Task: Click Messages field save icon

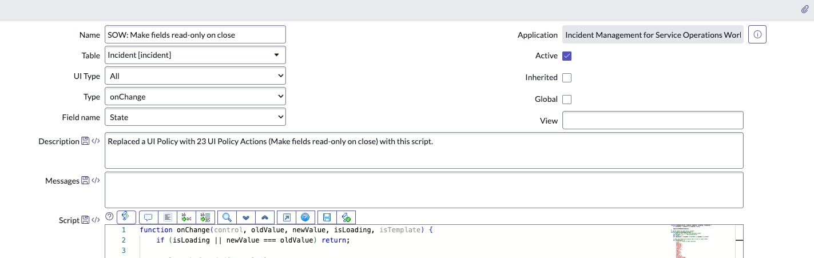Action: (x=85, y=181)
